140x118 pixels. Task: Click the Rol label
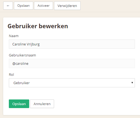click(x=12, y=75)
